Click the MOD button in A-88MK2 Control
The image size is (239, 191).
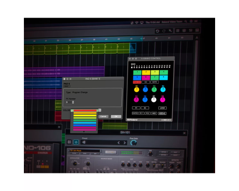click(x=154, y=113)
